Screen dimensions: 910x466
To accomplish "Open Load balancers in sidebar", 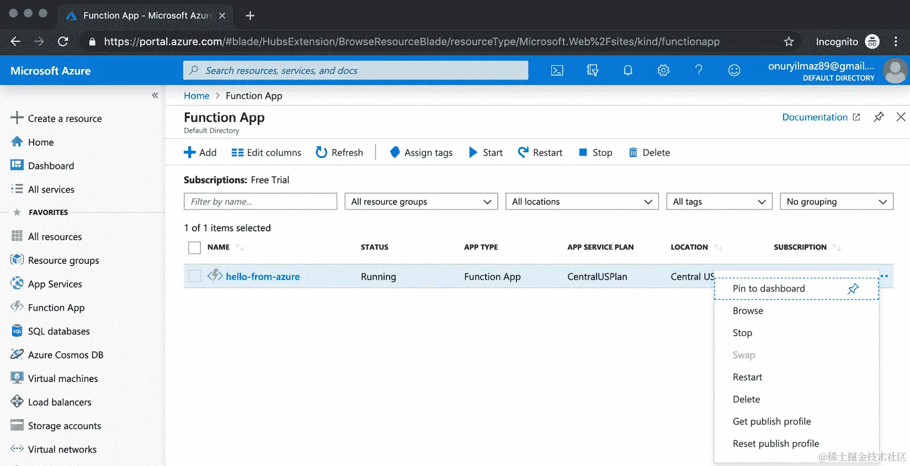I will [x=51, y=402].
